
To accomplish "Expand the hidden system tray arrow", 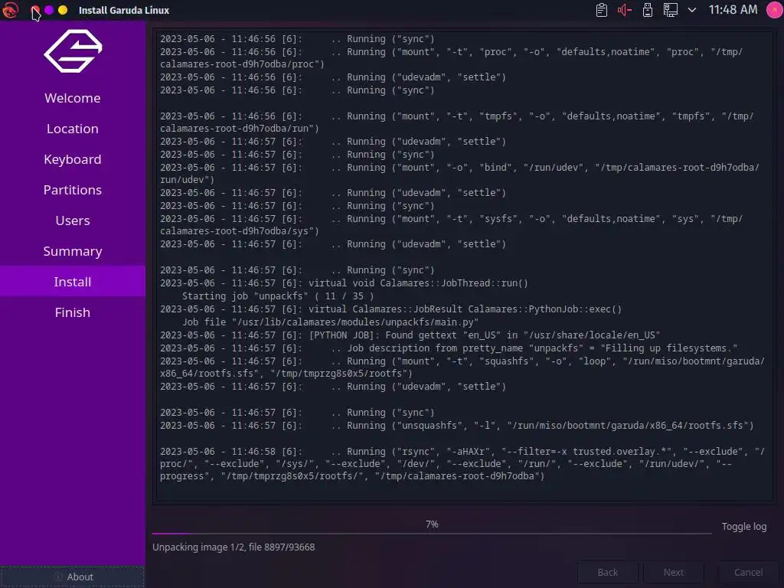I will click(692, 10).
